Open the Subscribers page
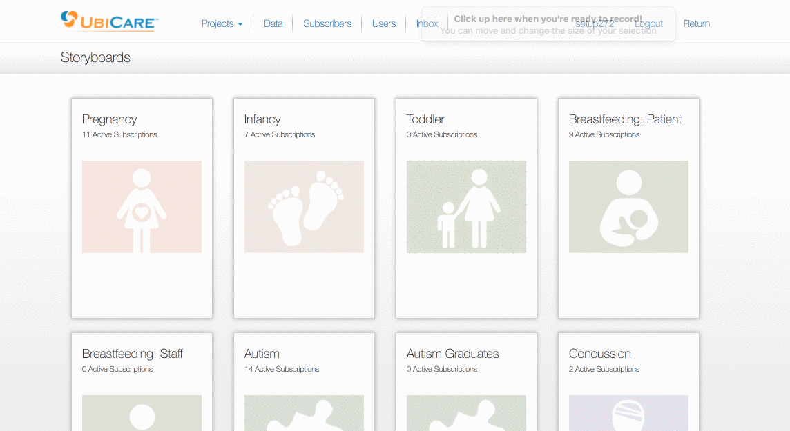Image resolution: width=790 pixels, height=431 pixels. (x=327, y=23)
